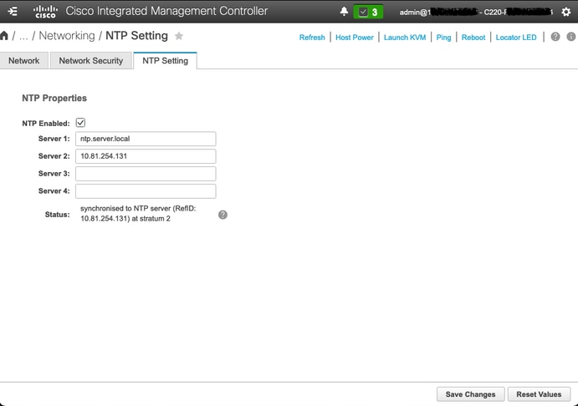Viewport: 578px width, 406px height.
Task: Click into the Server 3 field
Action: click(146, 174)
